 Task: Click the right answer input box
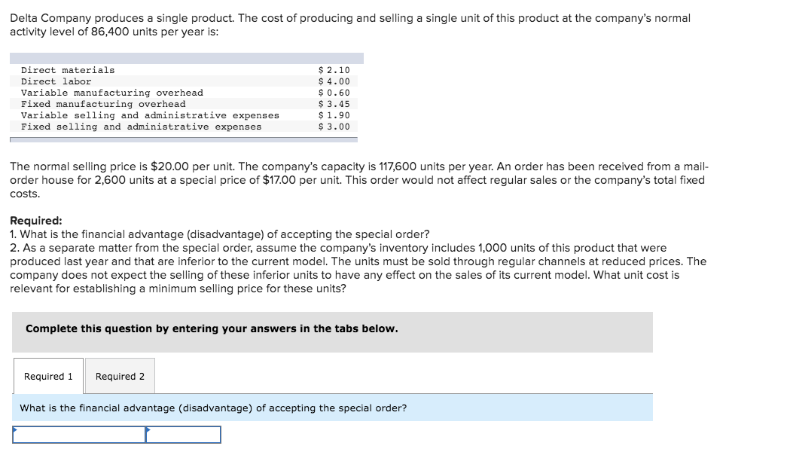coord(185,435)
